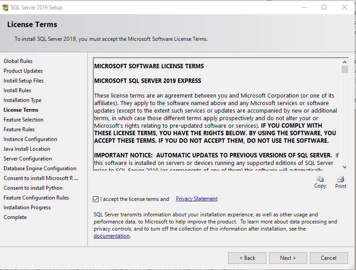Click the Next button

click(288, 258)
